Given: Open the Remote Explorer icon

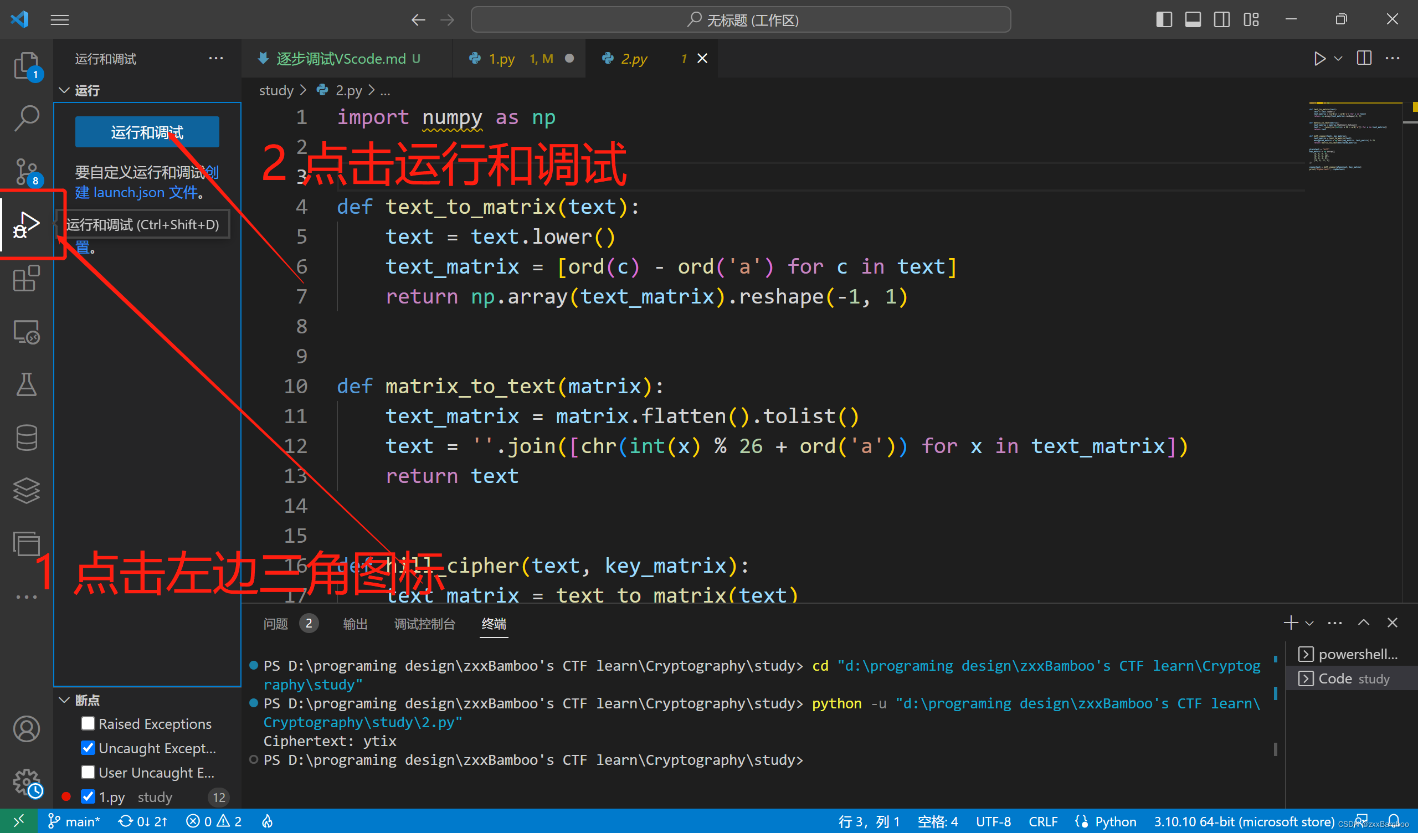Looking at the screenshot, I should click(x=26, y=332).
